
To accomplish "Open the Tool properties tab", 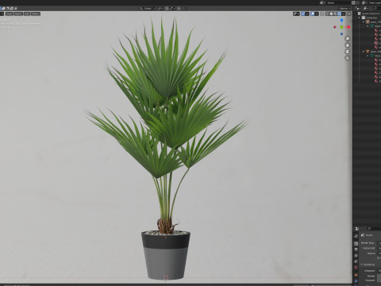I will pyautogui.click(x=356, y=236).
